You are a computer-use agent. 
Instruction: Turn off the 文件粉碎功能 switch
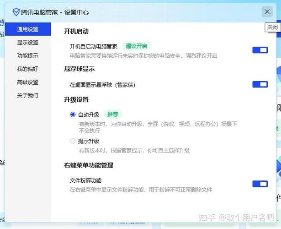(260, 184)
